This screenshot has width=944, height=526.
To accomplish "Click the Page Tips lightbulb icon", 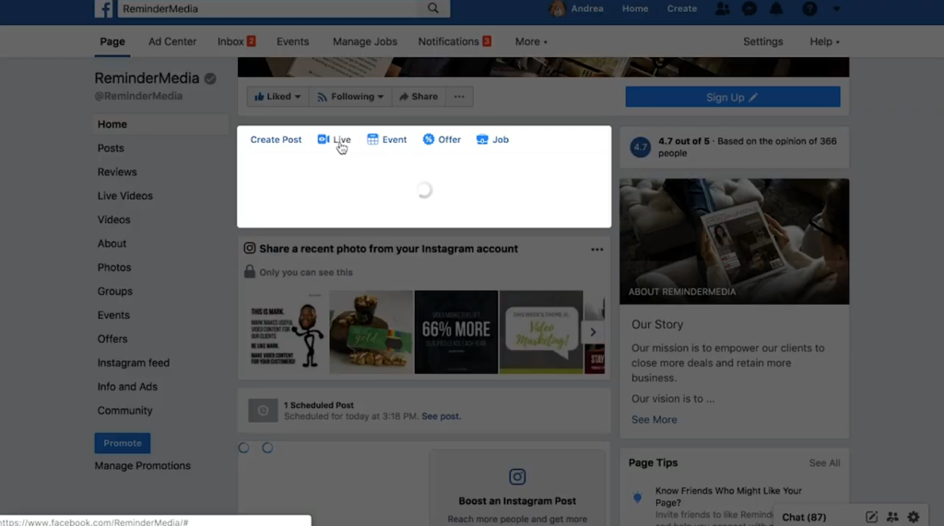I will tap(638, 497).
